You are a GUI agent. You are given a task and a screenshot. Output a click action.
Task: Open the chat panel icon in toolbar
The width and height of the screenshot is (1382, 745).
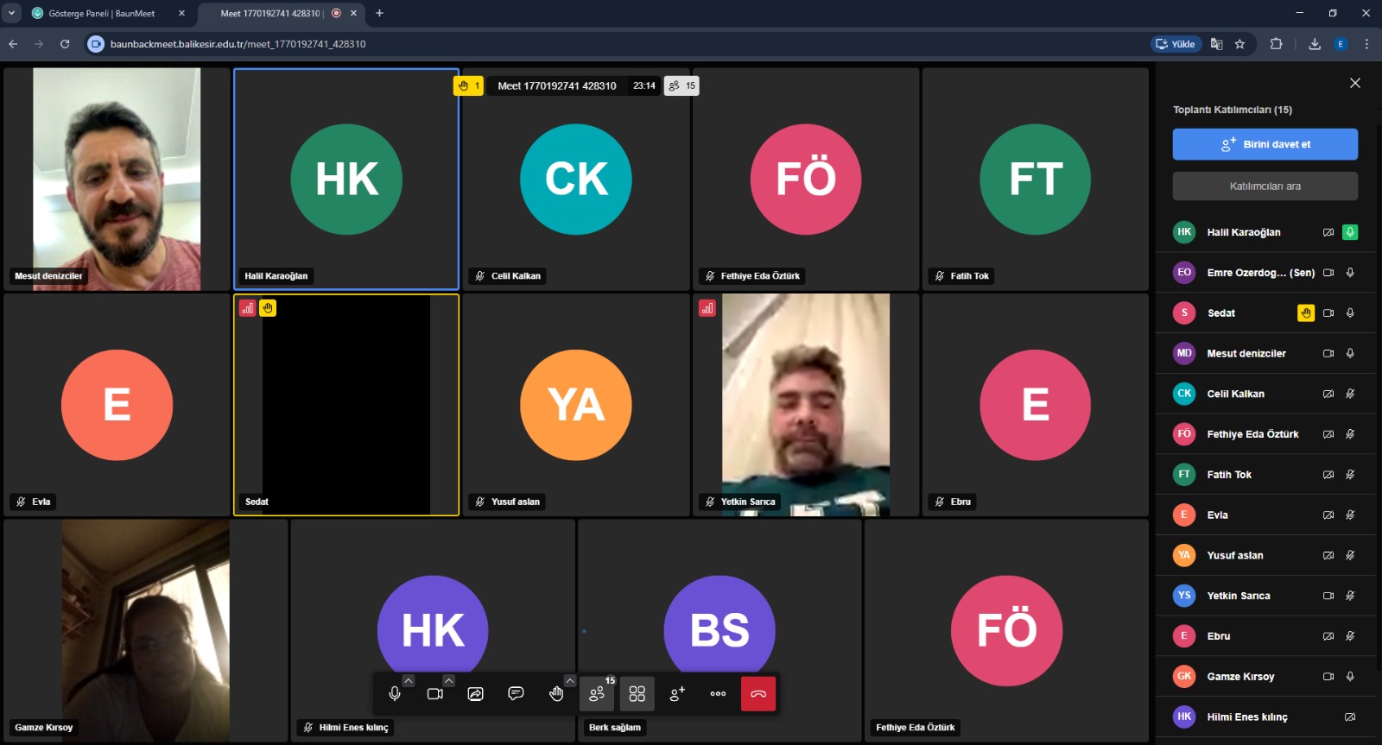(516, 693)
